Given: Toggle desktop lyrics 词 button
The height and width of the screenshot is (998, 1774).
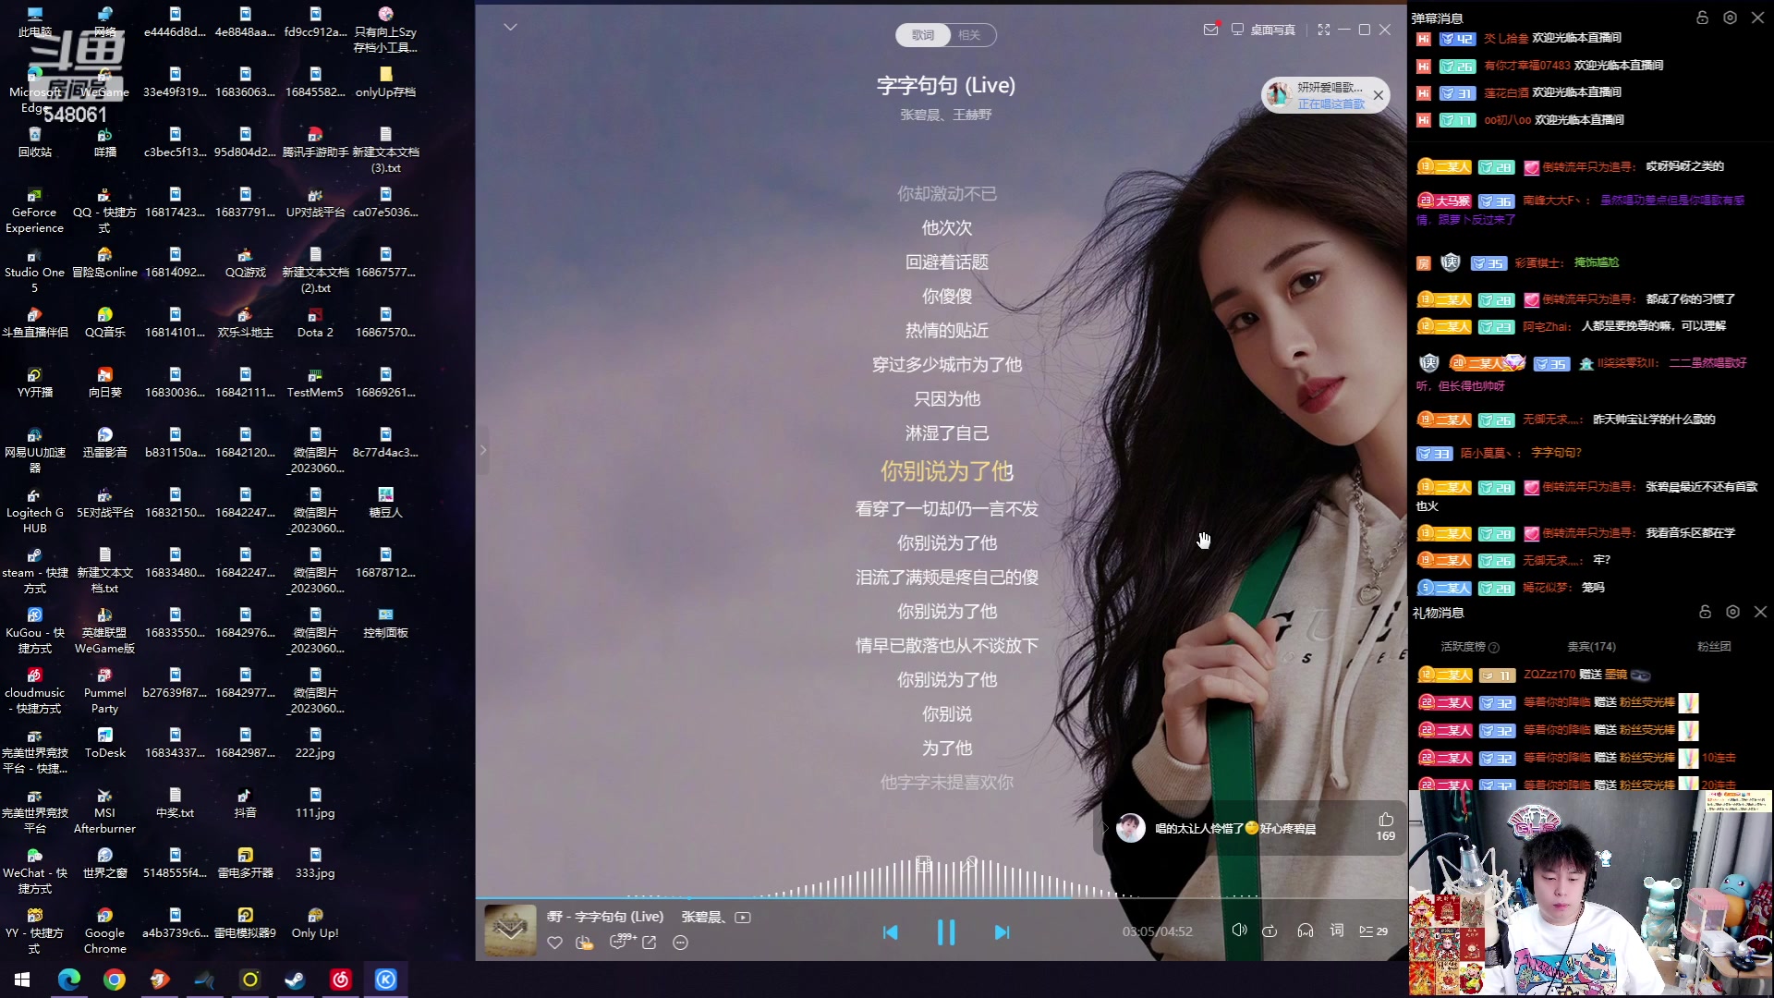Looking at the screenshot, I should click(1337, 931).
